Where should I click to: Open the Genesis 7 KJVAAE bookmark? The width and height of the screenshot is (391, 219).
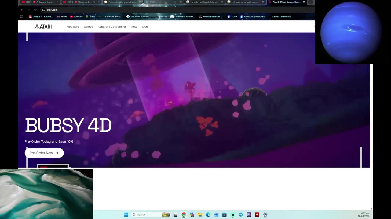(x=41, y=17)
